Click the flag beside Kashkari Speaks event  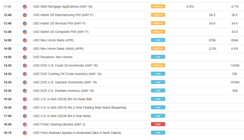(25, 133)
